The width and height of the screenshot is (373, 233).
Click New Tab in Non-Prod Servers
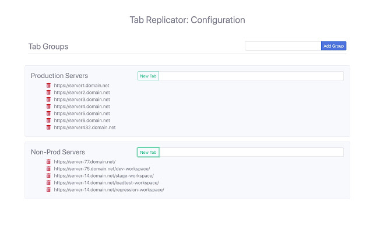(149, 153)
